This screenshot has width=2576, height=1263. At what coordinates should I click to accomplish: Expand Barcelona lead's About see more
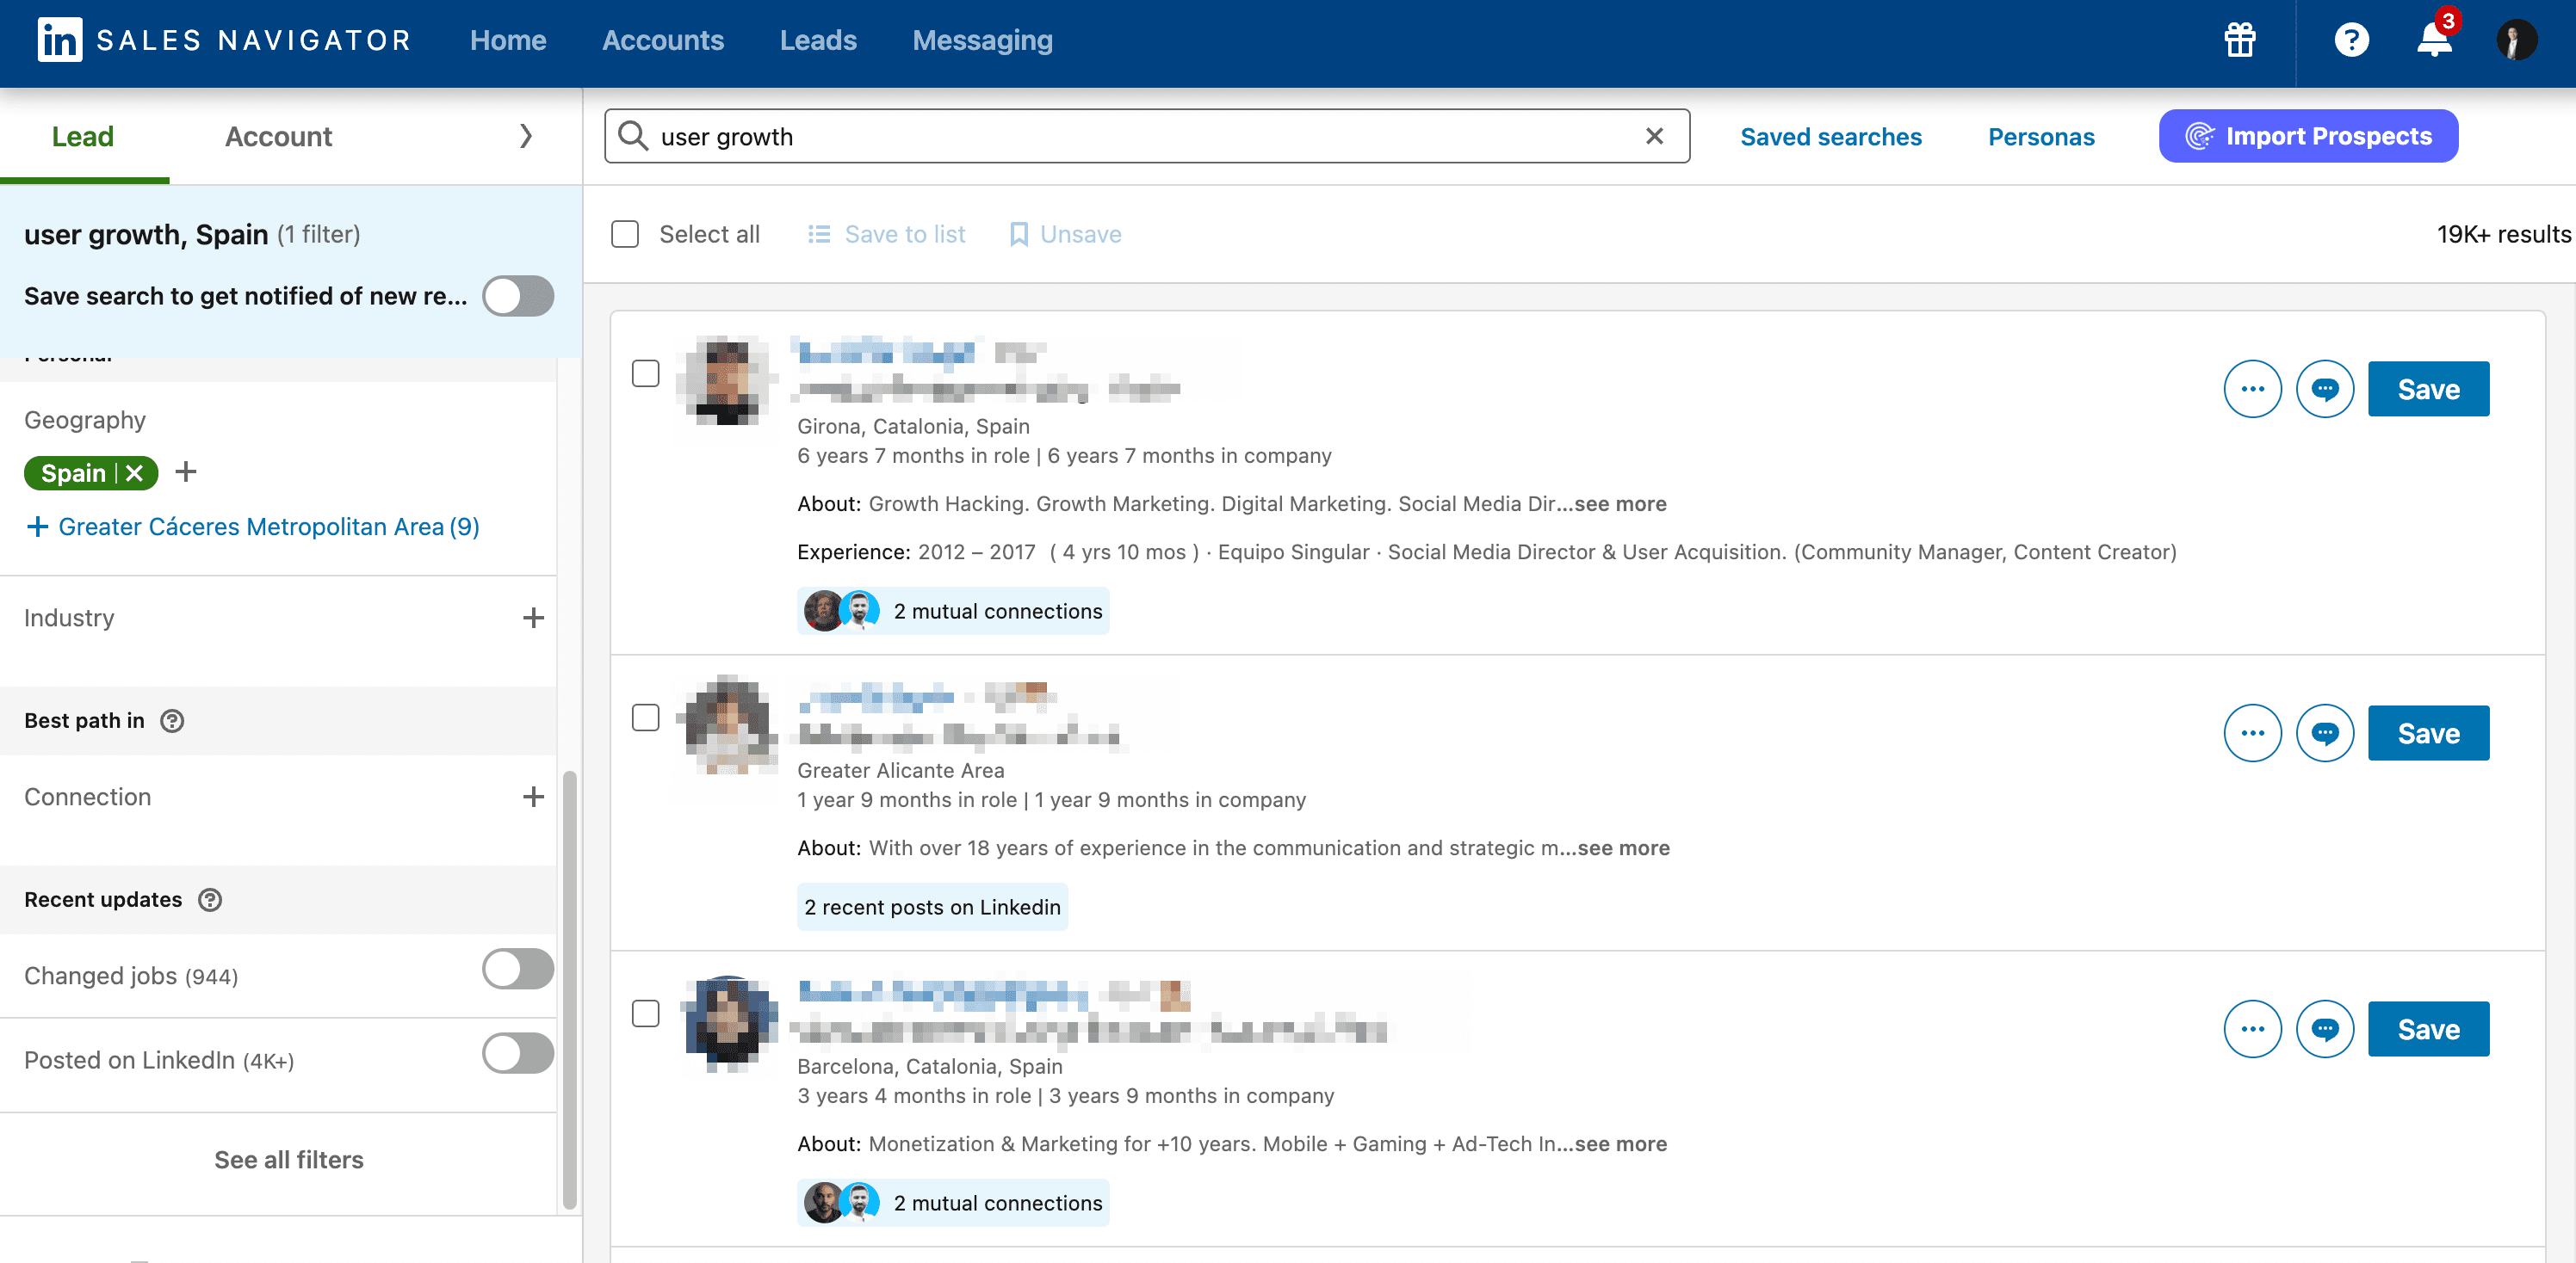1620,1143
